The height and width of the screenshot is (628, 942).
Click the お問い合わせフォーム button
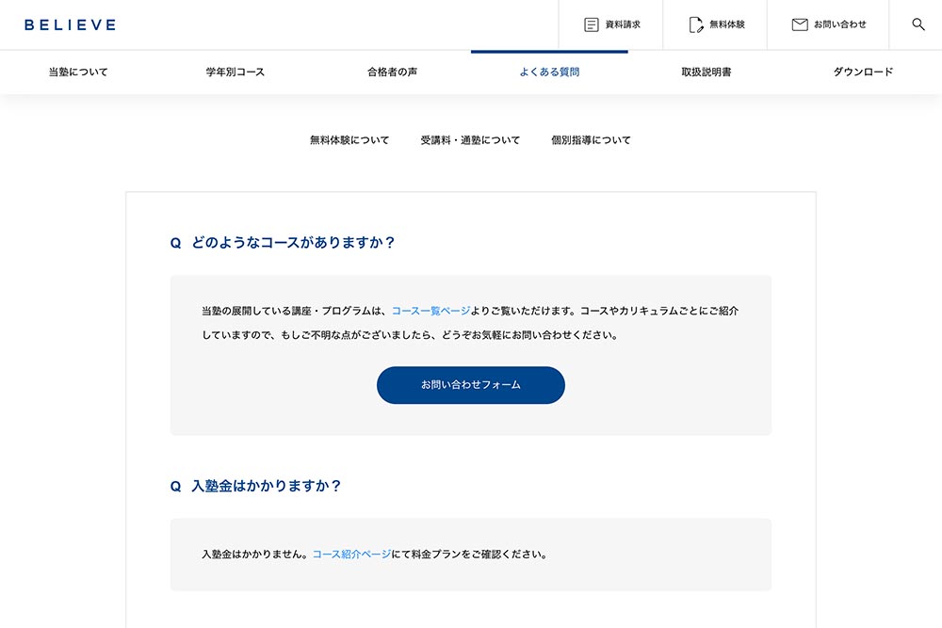click(x=470, y=385)
